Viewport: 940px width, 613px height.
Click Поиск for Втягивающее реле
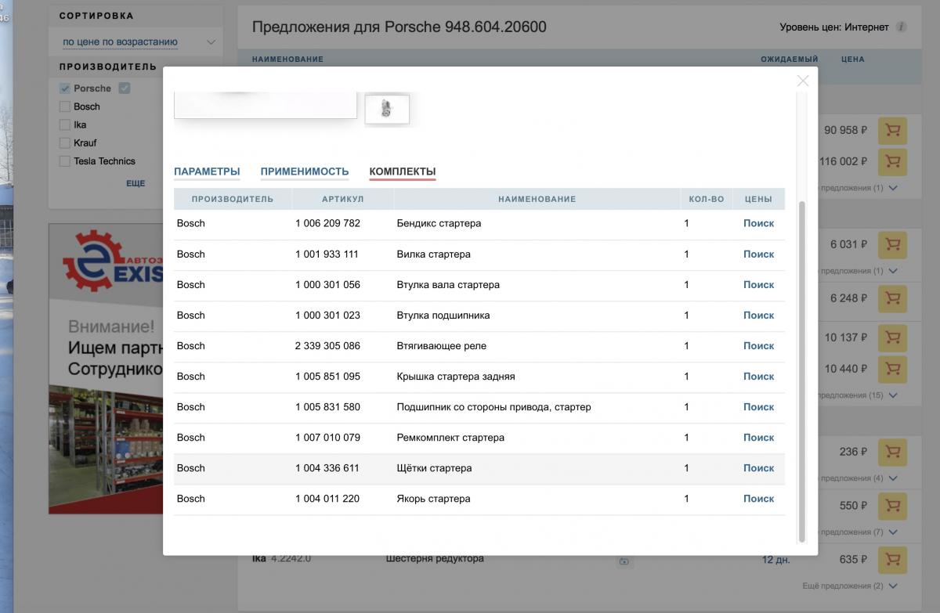[757, 346]
